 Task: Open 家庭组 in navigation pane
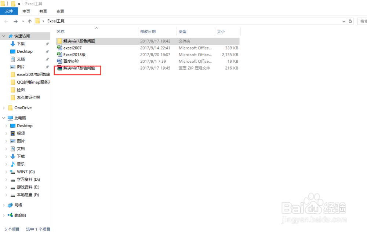click(x=20, y=215)
